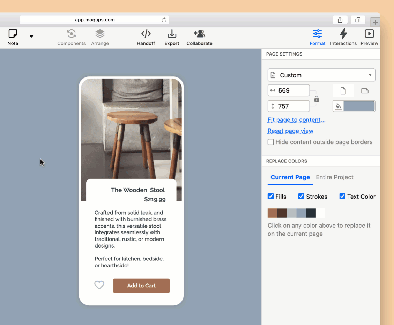Open the Handoff code view
This screenshot has height=325, width=394.
[146, 34]
